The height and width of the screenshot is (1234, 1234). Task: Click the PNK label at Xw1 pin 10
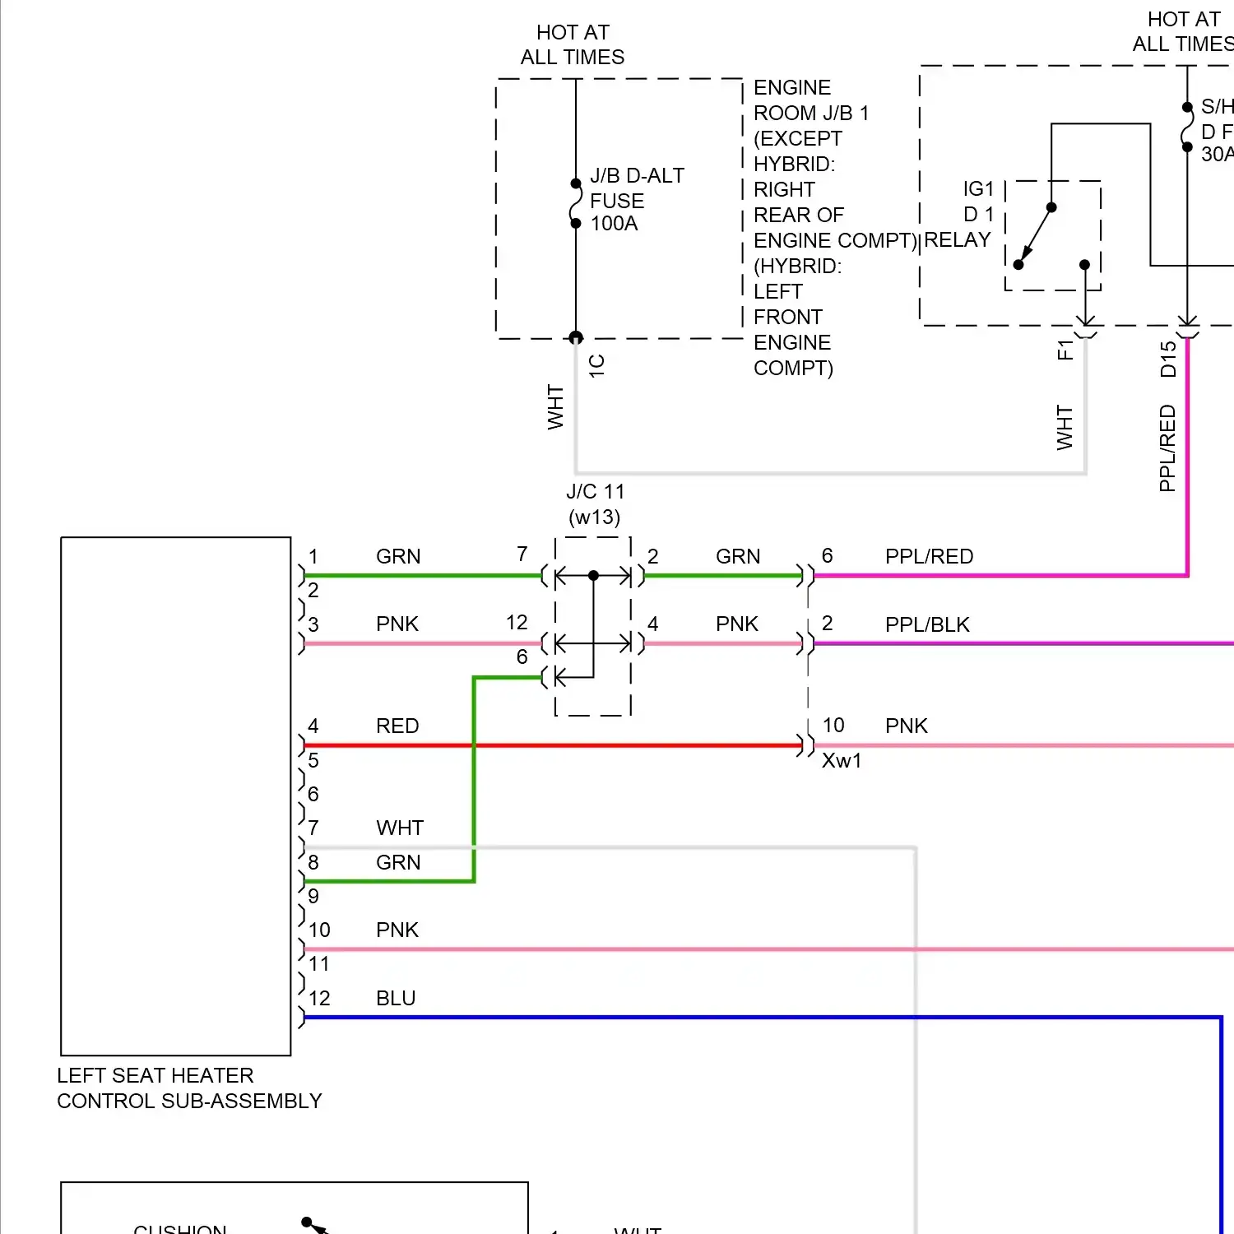pos(907,726)
